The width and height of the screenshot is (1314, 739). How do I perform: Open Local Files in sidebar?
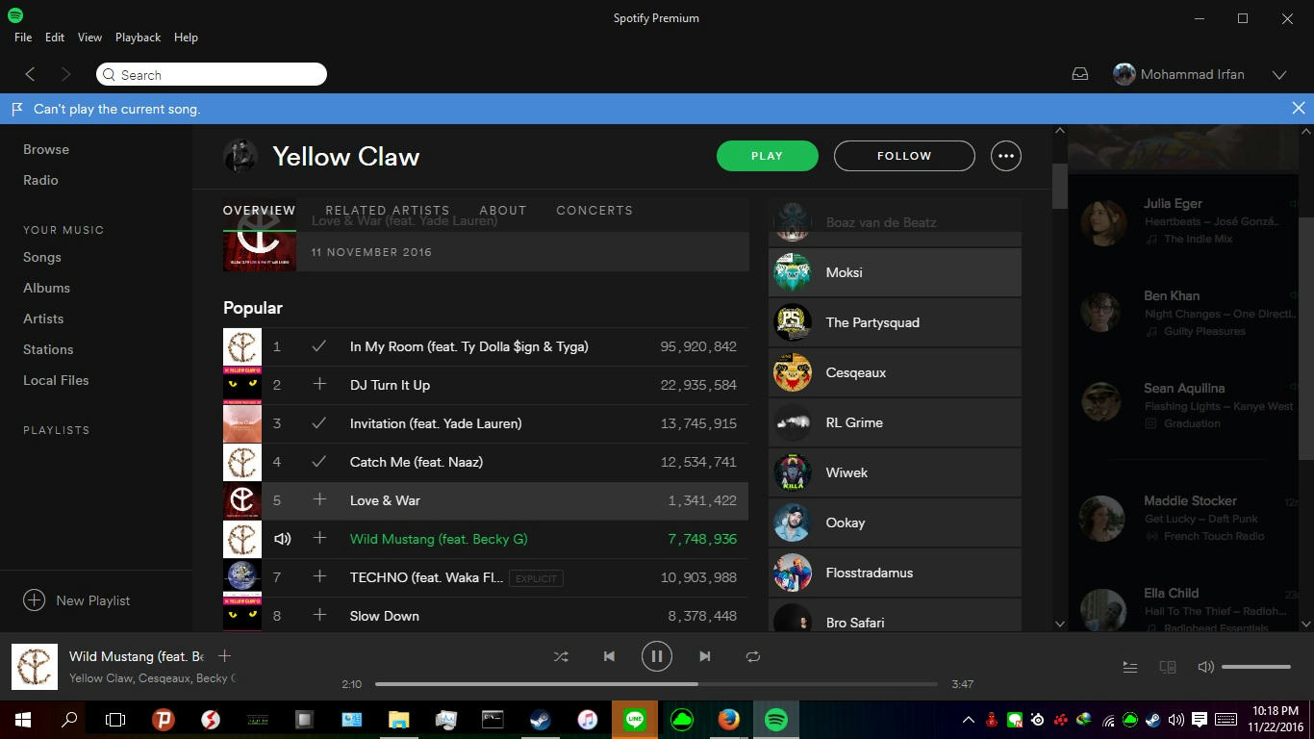(x=56, y=380)
